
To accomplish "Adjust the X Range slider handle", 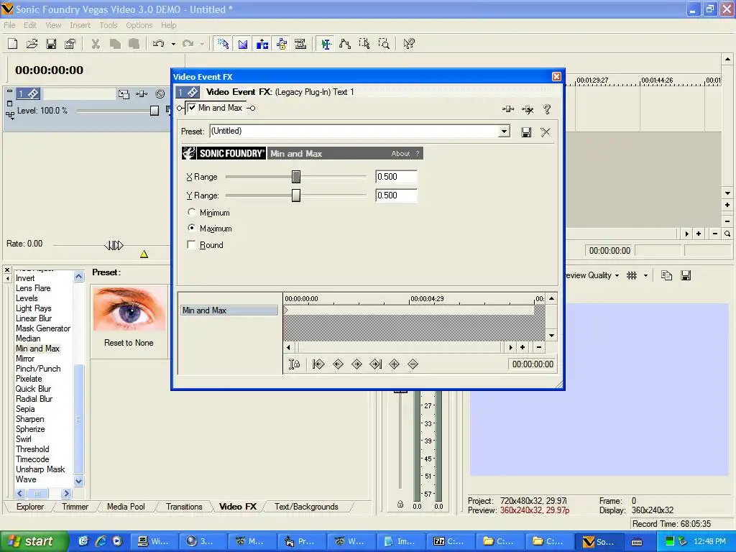I will (x=295, y=177).
